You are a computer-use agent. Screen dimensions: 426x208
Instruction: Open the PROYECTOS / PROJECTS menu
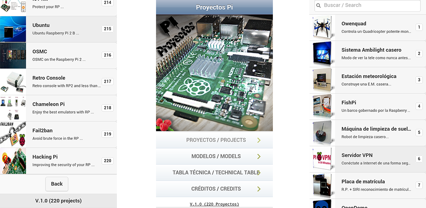click(x=214, y=140)
